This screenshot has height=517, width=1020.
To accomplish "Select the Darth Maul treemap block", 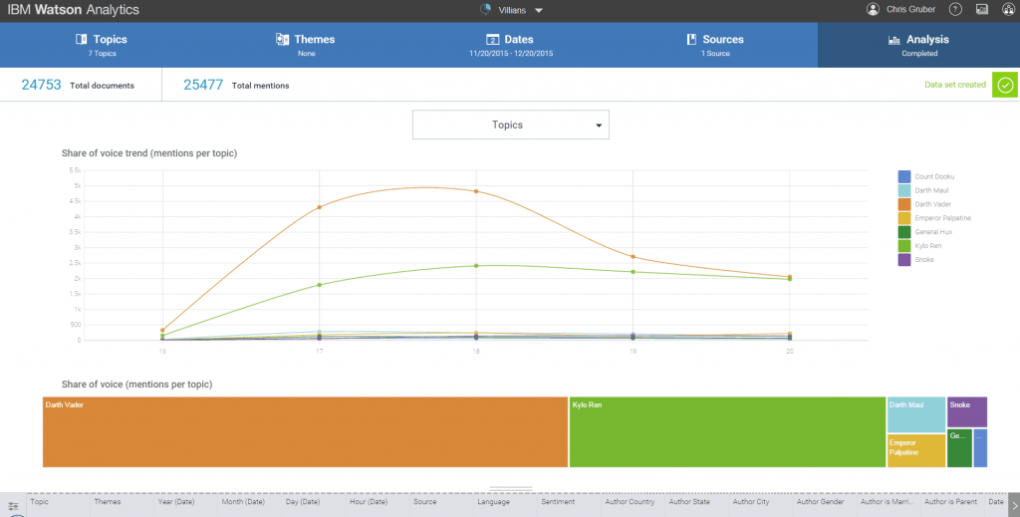I will (x=916, y=415).
